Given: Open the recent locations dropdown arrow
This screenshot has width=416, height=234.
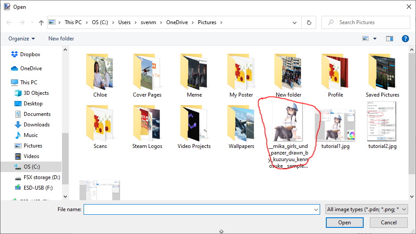Looking at the screenshot, I should (32, 22).
